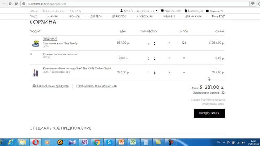The height and width of the screenshot is (146, 260).
Task: Click the Elvie Firefly product thumbnail
Action: [x=36, y=43]
